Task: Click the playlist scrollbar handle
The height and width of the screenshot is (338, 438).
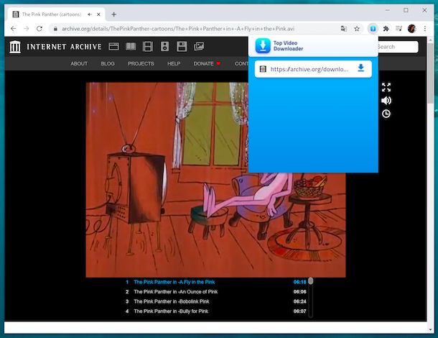Action: coord(310,281)
